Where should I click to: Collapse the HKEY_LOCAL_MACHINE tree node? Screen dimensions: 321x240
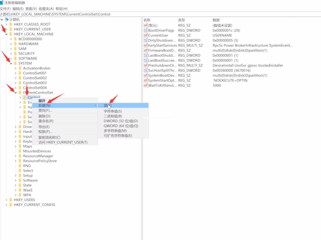6,34
